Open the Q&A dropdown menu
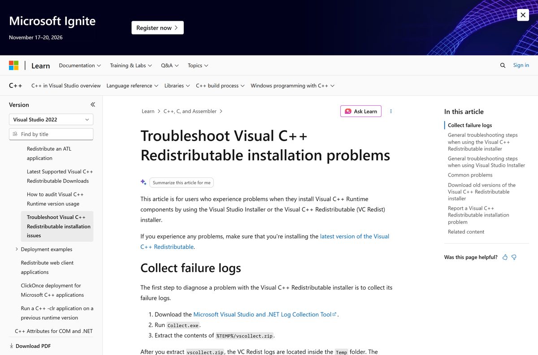Screen dimensions: 538x355 coord(170,65)
